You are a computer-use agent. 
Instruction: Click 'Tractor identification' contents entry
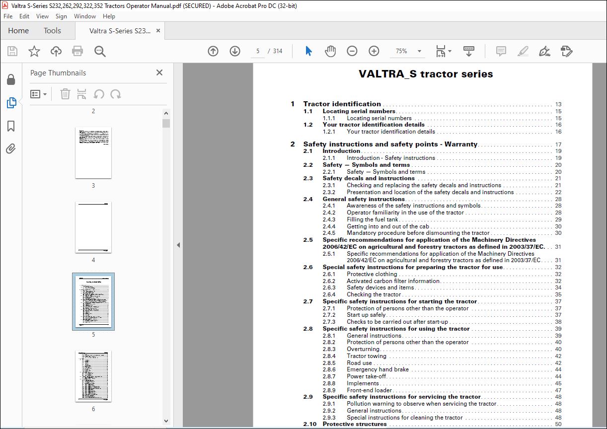(342, 104)
